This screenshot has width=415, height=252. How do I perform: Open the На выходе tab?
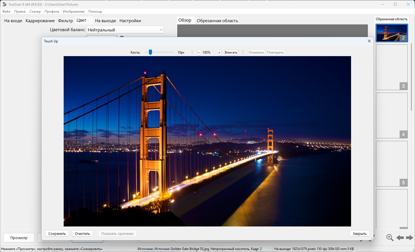[x=105, y=21]
